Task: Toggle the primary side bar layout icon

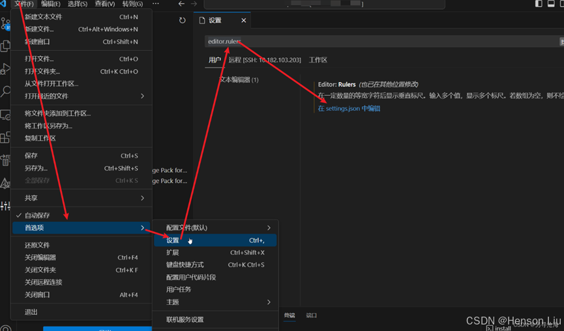Action: point(539,4)
